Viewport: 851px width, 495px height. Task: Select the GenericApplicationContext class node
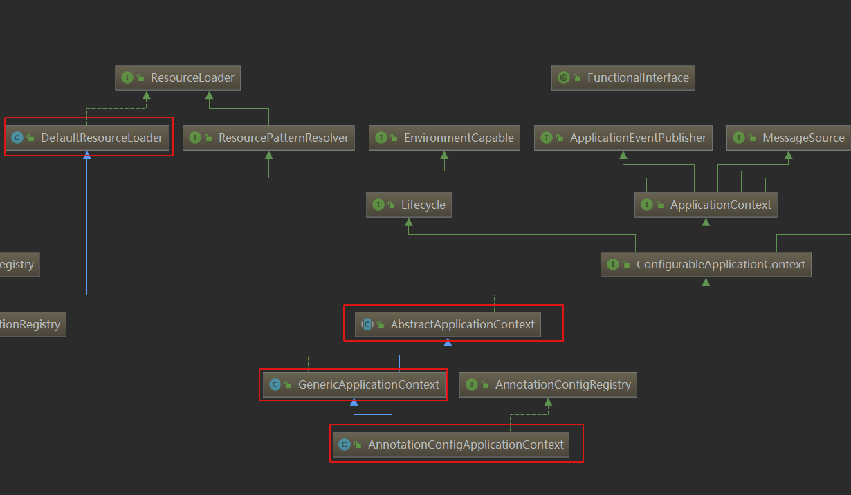click(x=354, y=384)
